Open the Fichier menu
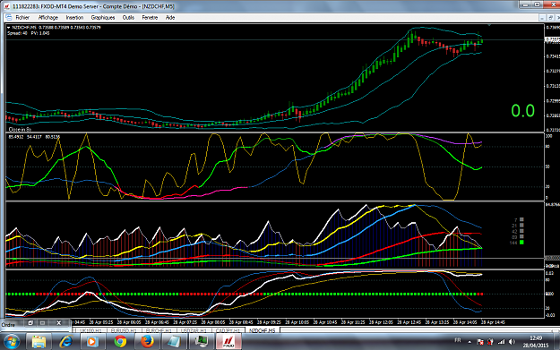Image resolution: width=560 pixels, height=350 pixels. pos(22,18)
